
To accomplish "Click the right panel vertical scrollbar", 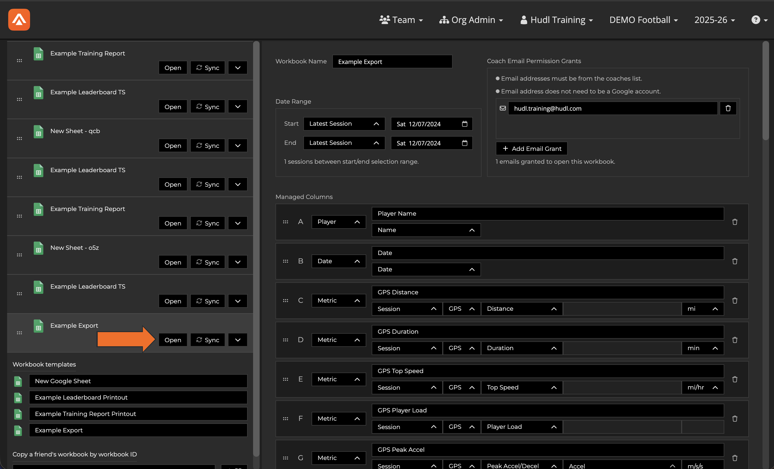I will pyautogui.click(x=766, y=90).
